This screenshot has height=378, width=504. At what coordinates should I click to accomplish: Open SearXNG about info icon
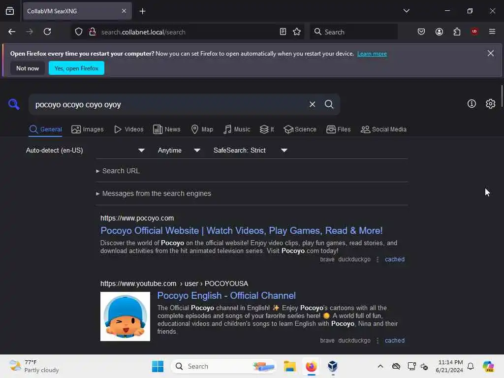click(x=472, y=103)
